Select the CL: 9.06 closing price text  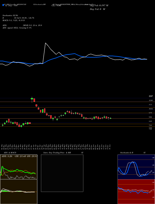[56, 6]
